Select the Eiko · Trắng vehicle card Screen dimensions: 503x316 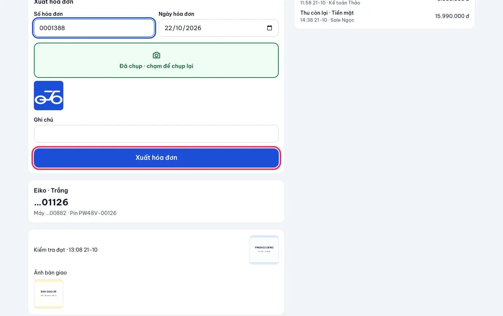156,201
